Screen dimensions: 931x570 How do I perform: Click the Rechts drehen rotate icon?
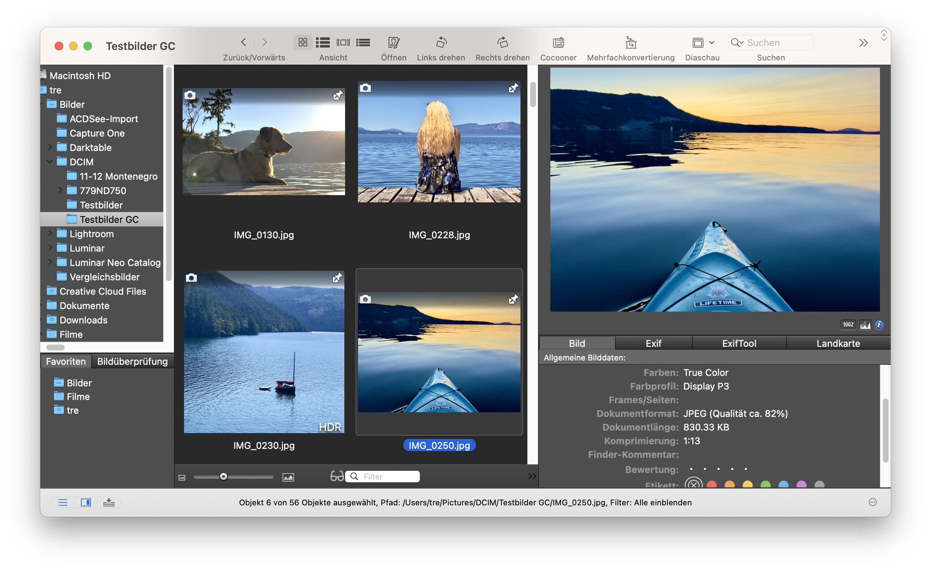click(502, 43)
